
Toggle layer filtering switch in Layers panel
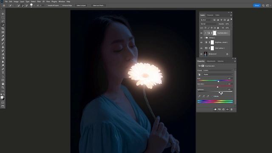[x=231, y=20]
